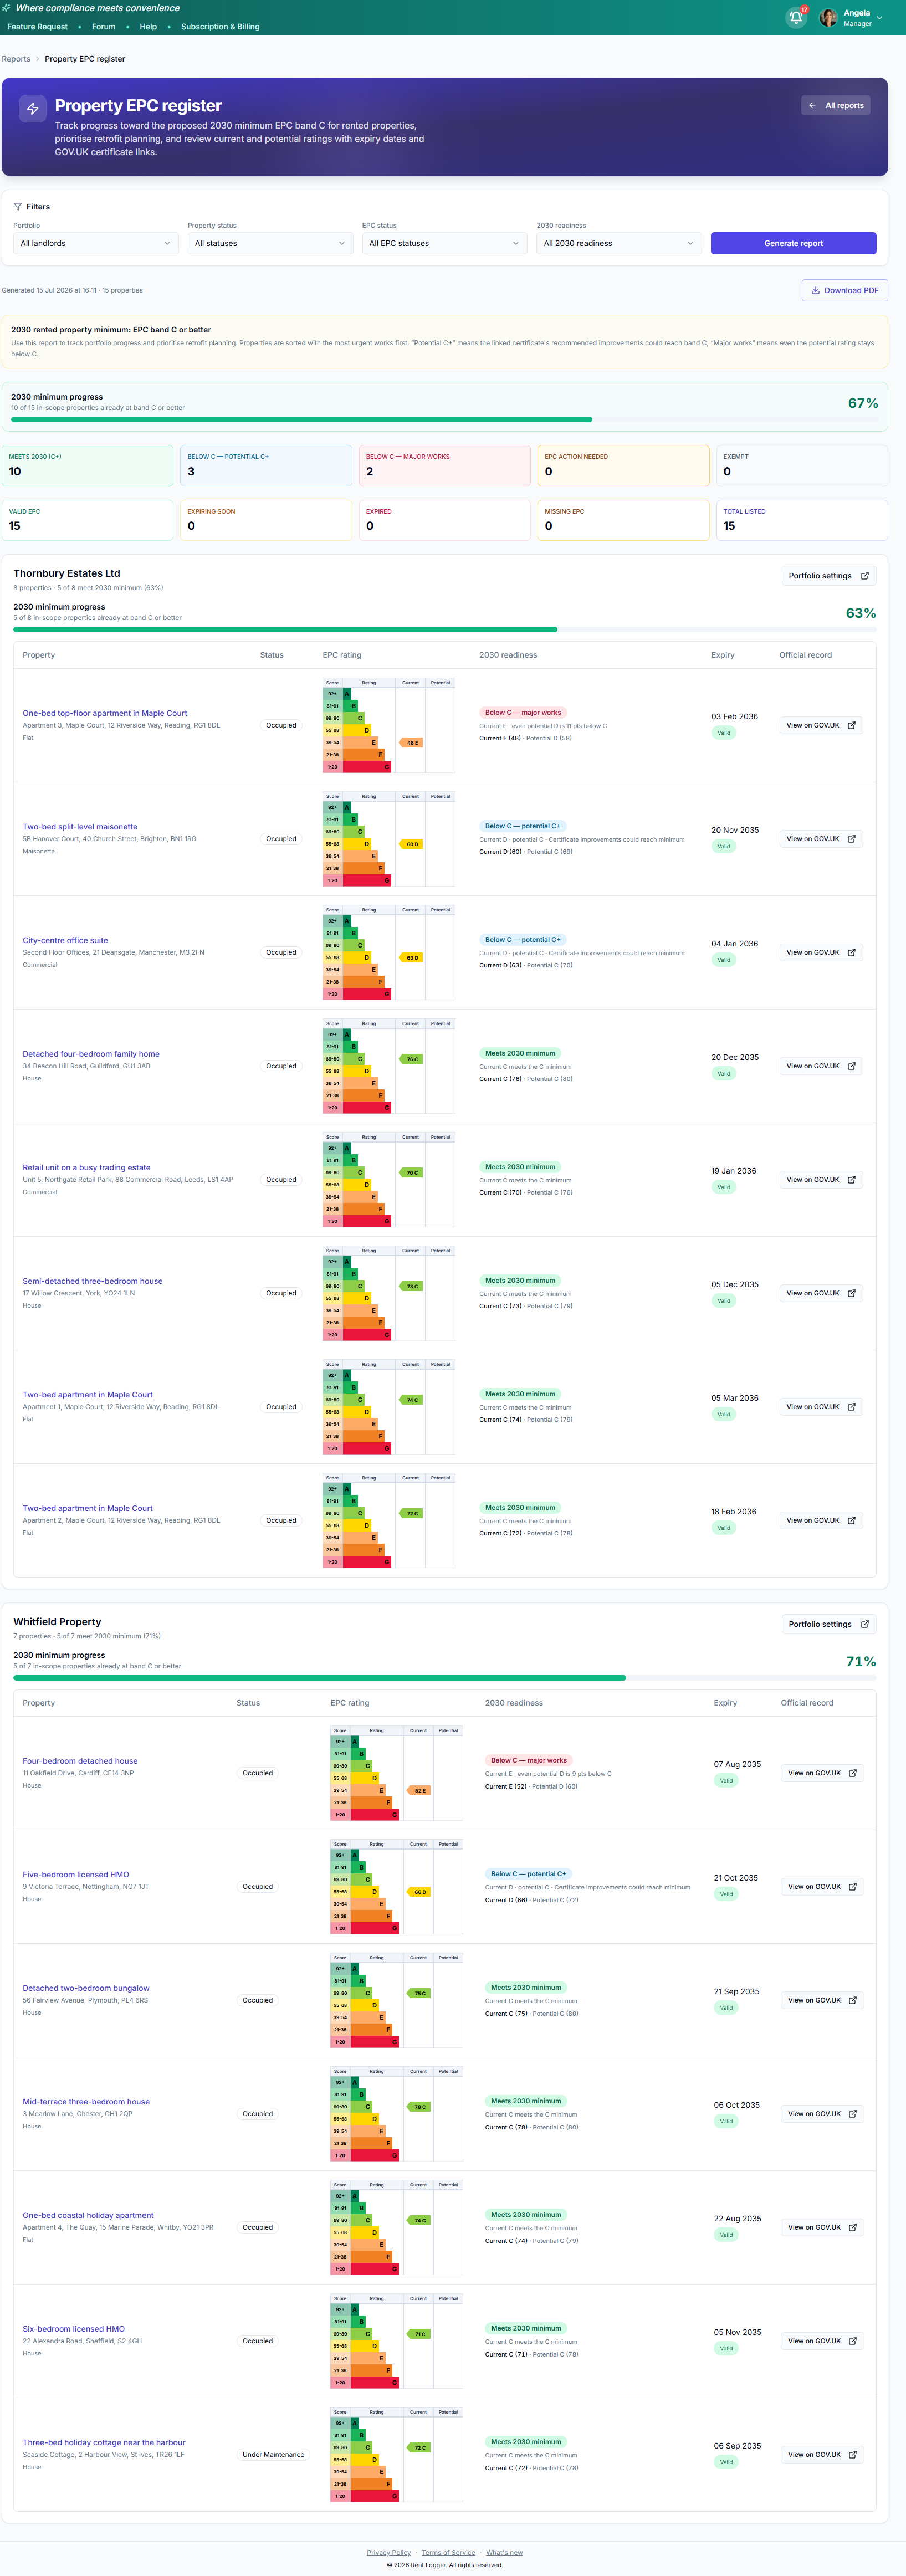The height and width of the screenshot is (2576, 906).
Task: Click the logo icon beside the tagline
Action: tap(6, 8)
